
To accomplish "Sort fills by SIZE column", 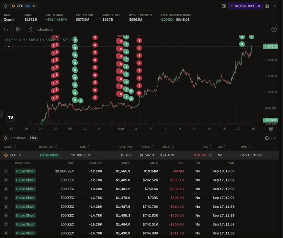I will pyautogui.click(x=84, y=147).
